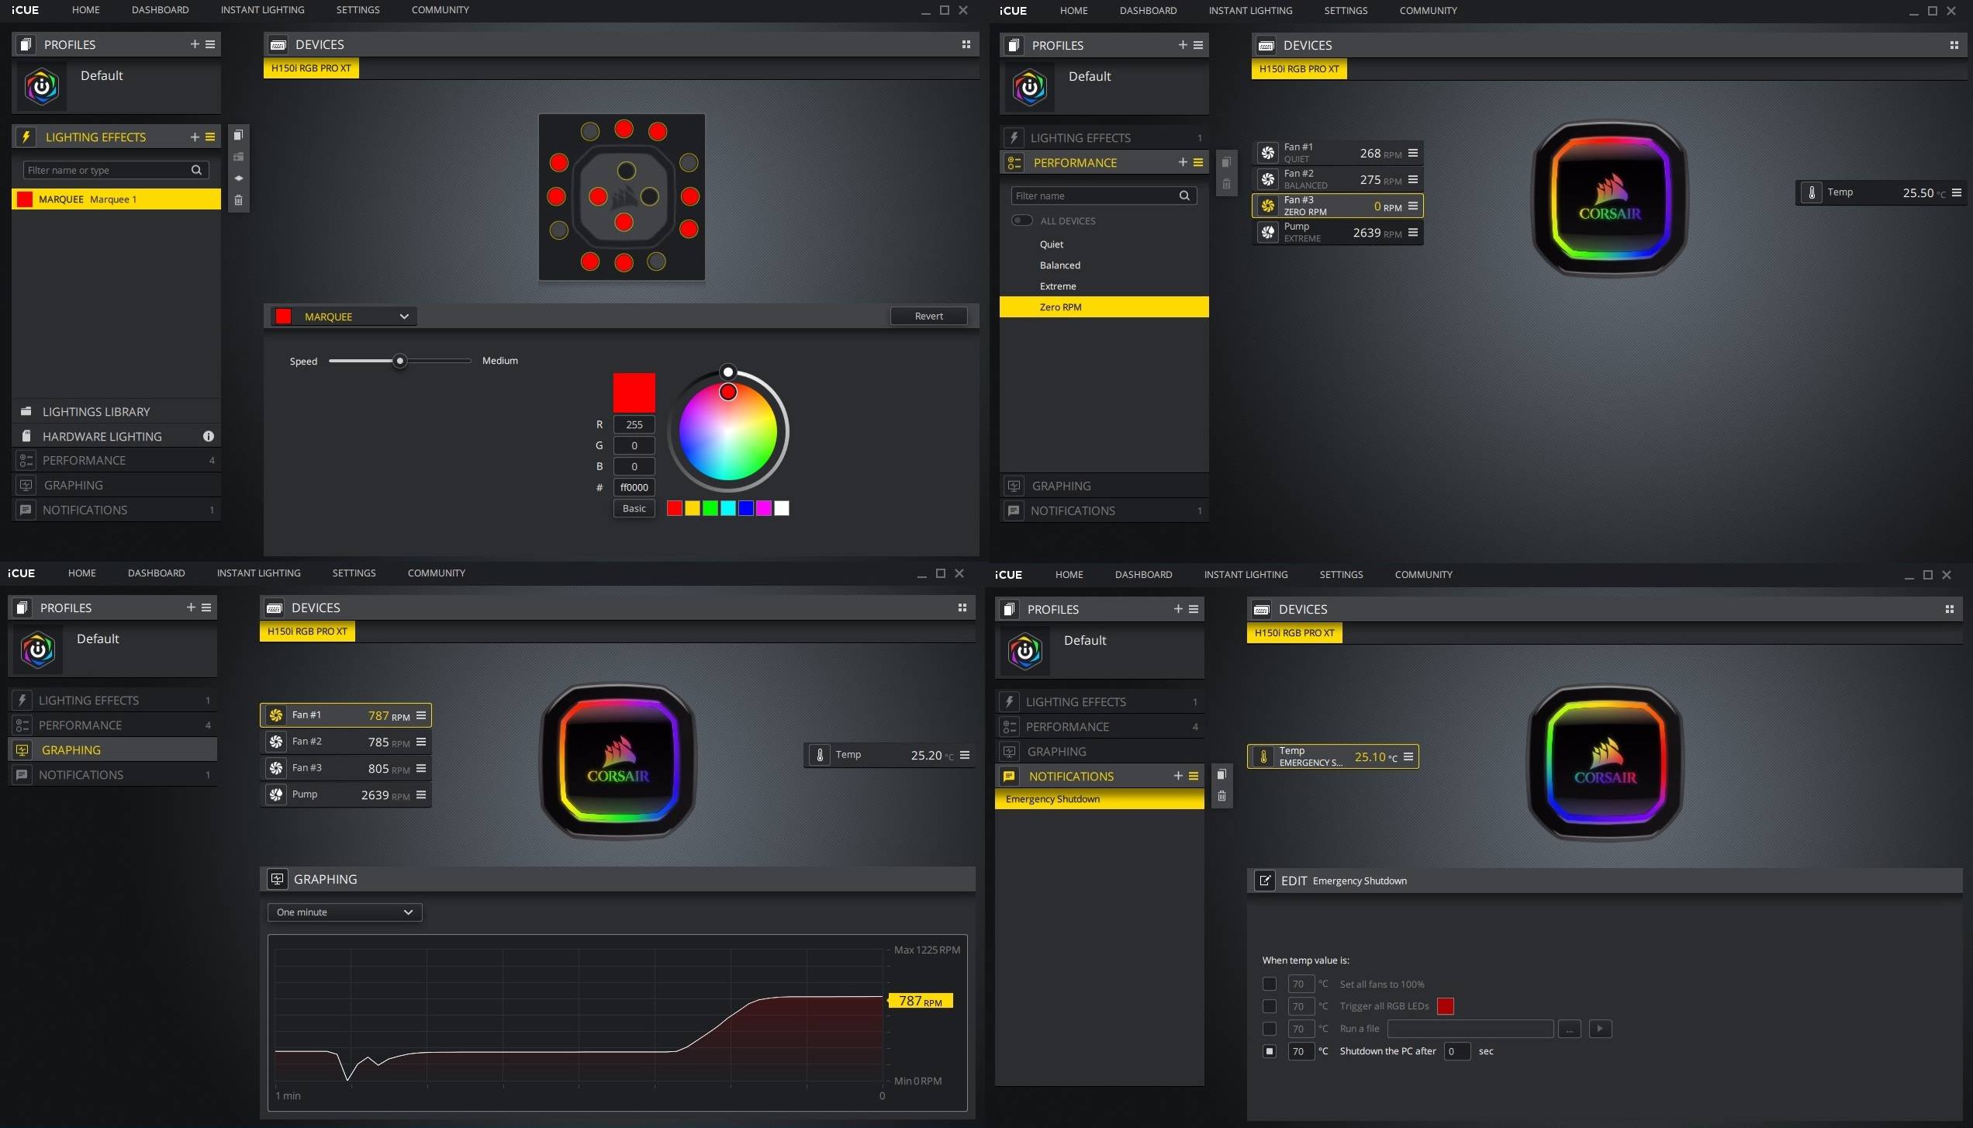Click the Basic color mode button
This screenshot has height=1128, width=1973.
coord(634,508)
